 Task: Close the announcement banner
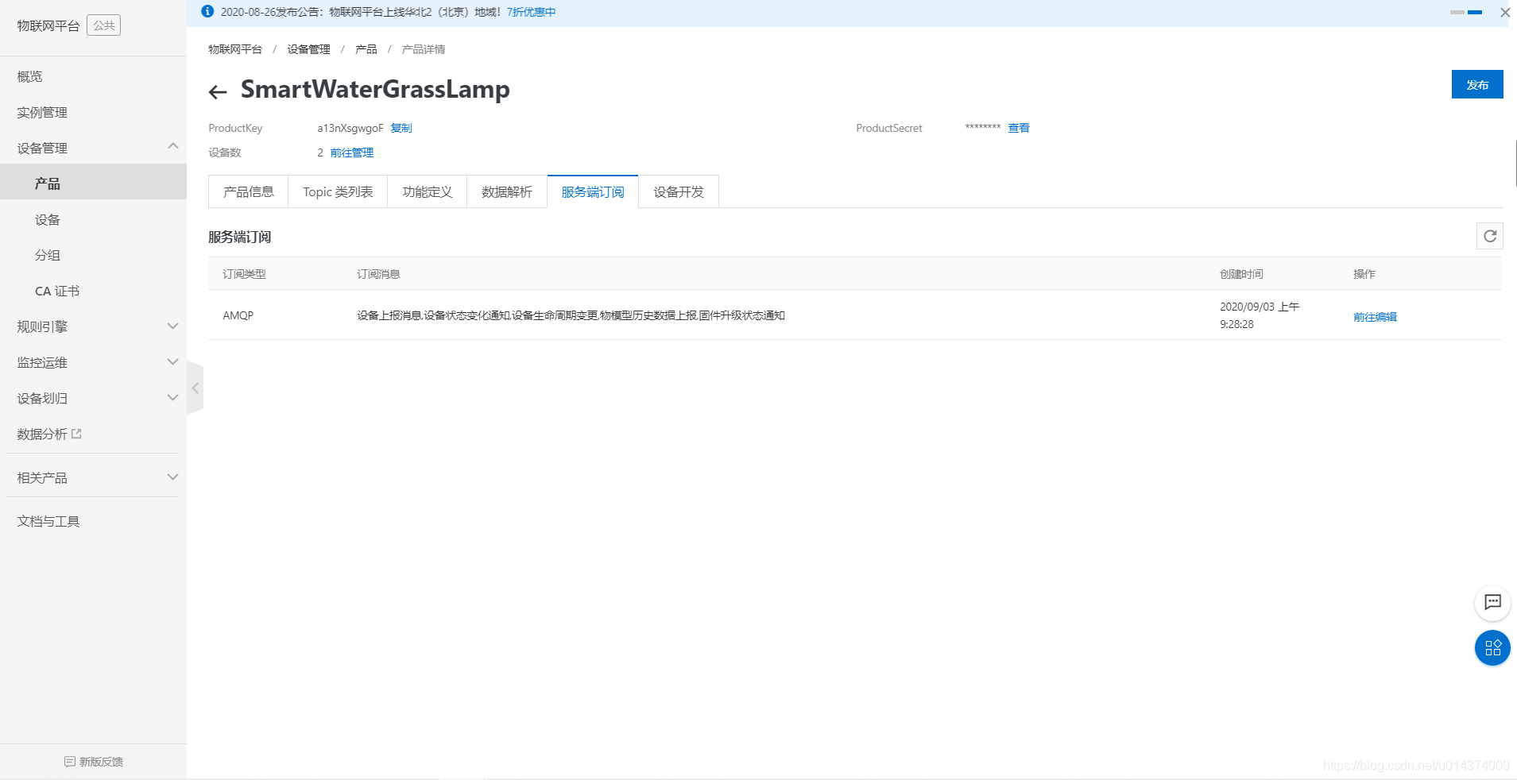pos(1505,12)
